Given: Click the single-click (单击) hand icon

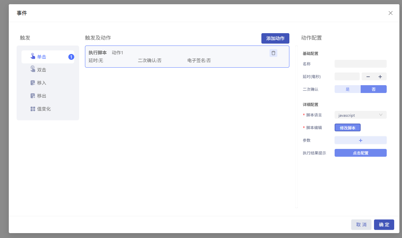Looking at the screenshot, I should pyautogui.click(x=33, y=56).
